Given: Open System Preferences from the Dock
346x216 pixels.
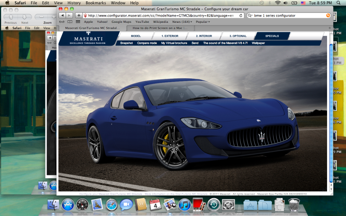Looking at the screenshot, I should pyautogui.click(x=228, y=205).
